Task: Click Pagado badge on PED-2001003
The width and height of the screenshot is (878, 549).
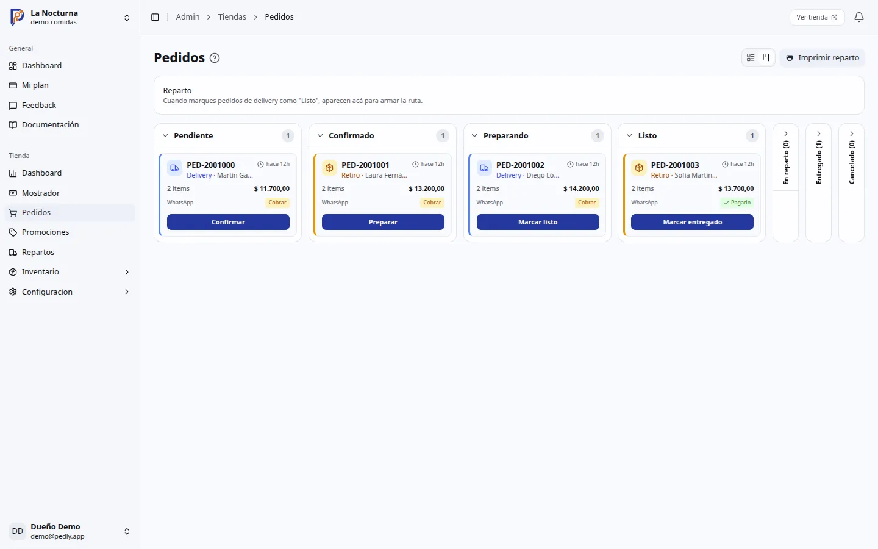Action: [x=737, y=203]
